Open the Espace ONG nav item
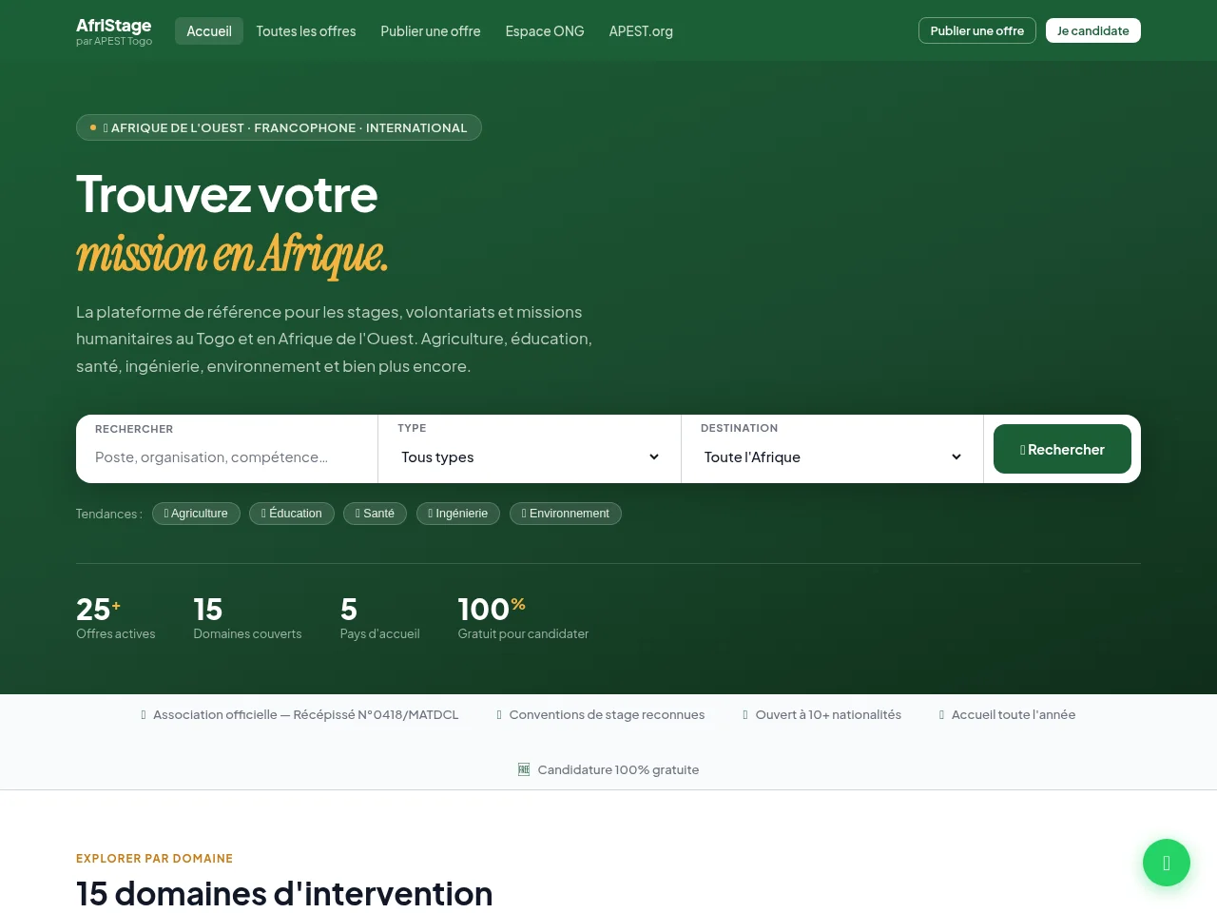This screenshot has height=913, width=1217. click(x=545, y=30)
